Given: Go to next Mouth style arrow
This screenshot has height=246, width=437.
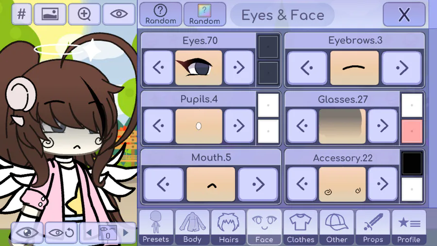Looking at the screenshot, I should tap(258, 184).
